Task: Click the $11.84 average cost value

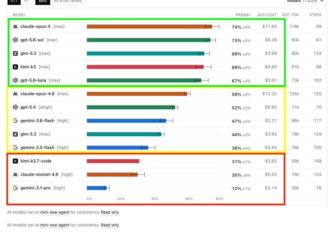Action: [x=269, y=26]
